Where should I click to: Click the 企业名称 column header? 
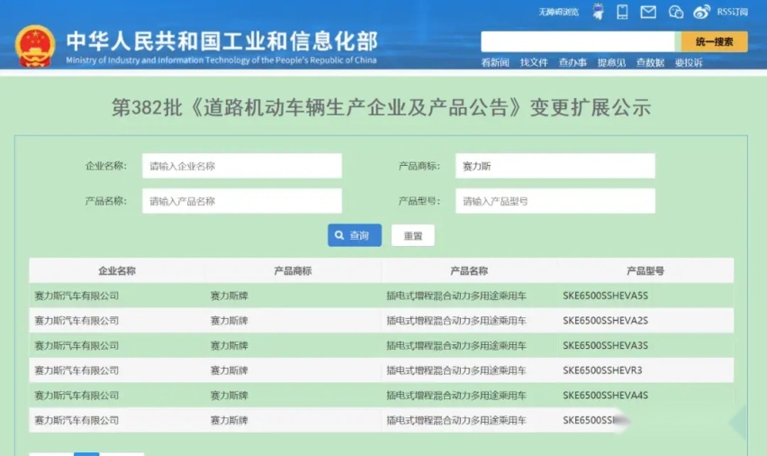tap(117, 271)
